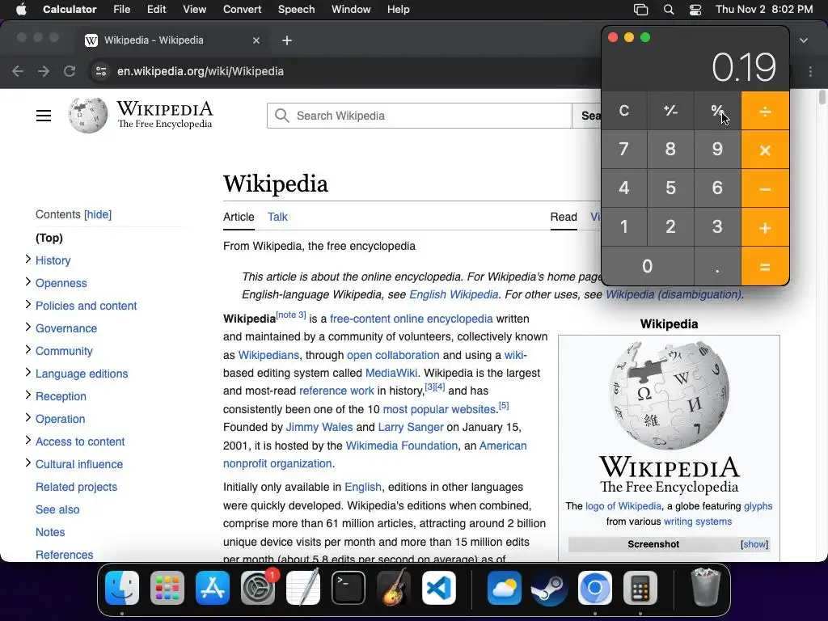Open Control Center in menu bar

point(695,10)
